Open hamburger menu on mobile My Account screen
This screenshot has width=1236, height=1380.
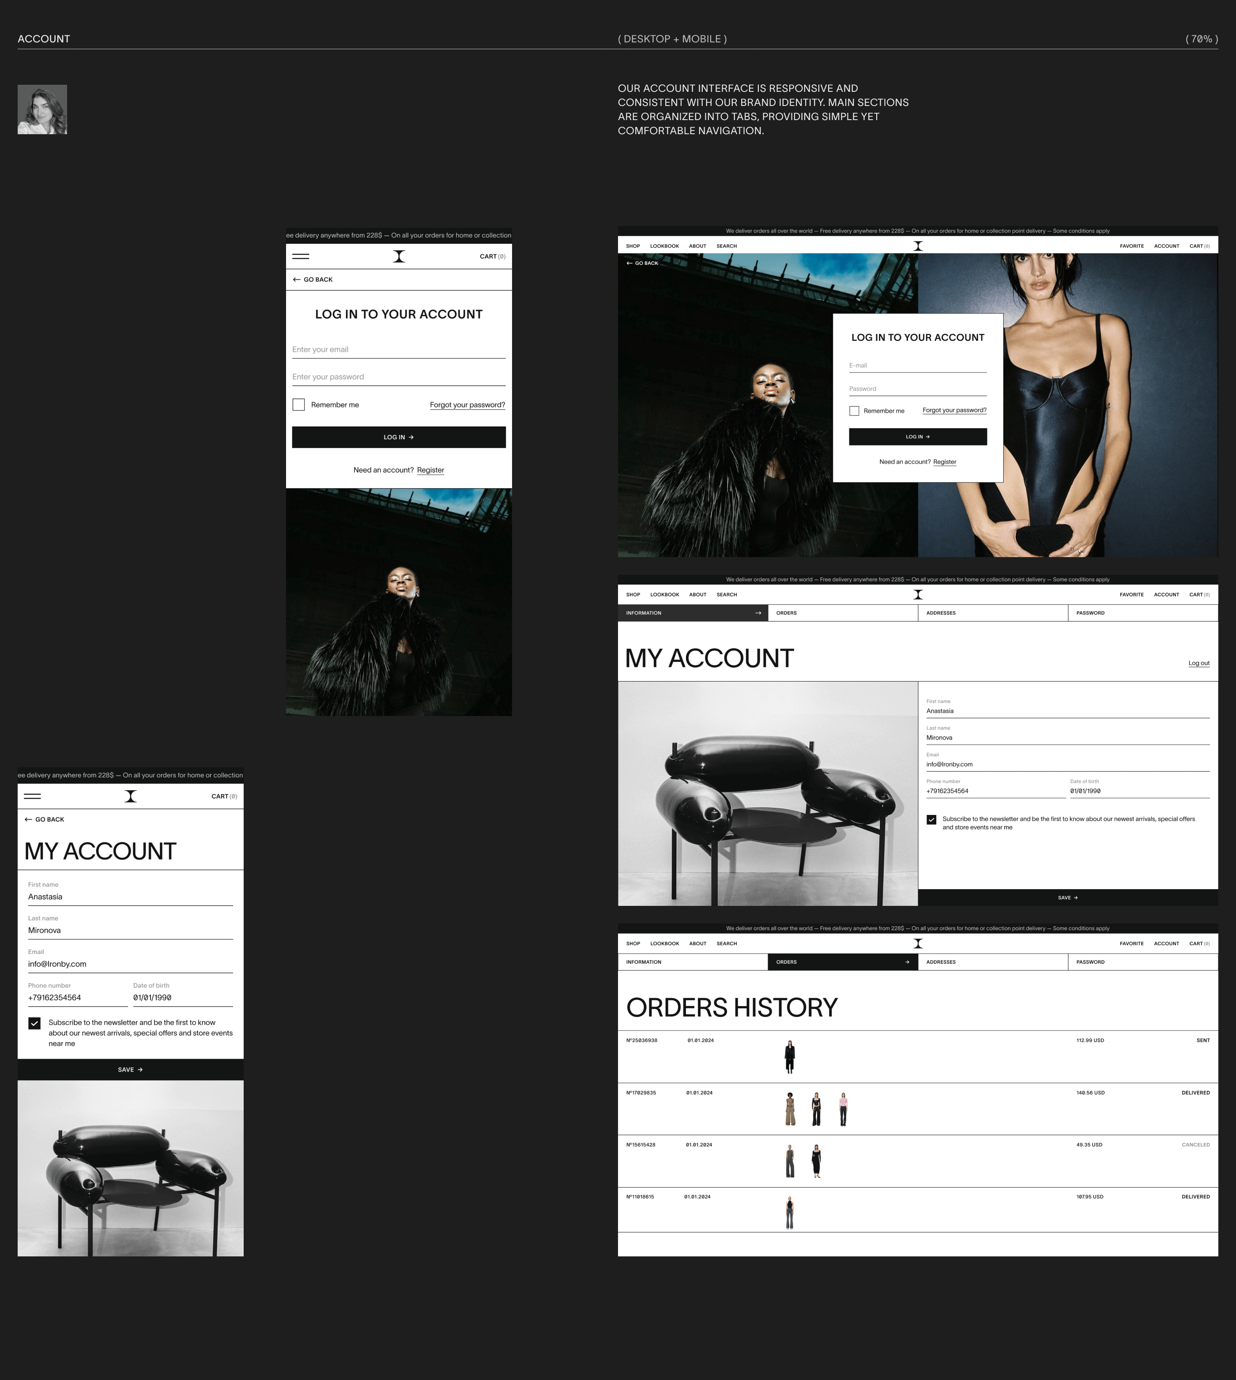[32, 797]
